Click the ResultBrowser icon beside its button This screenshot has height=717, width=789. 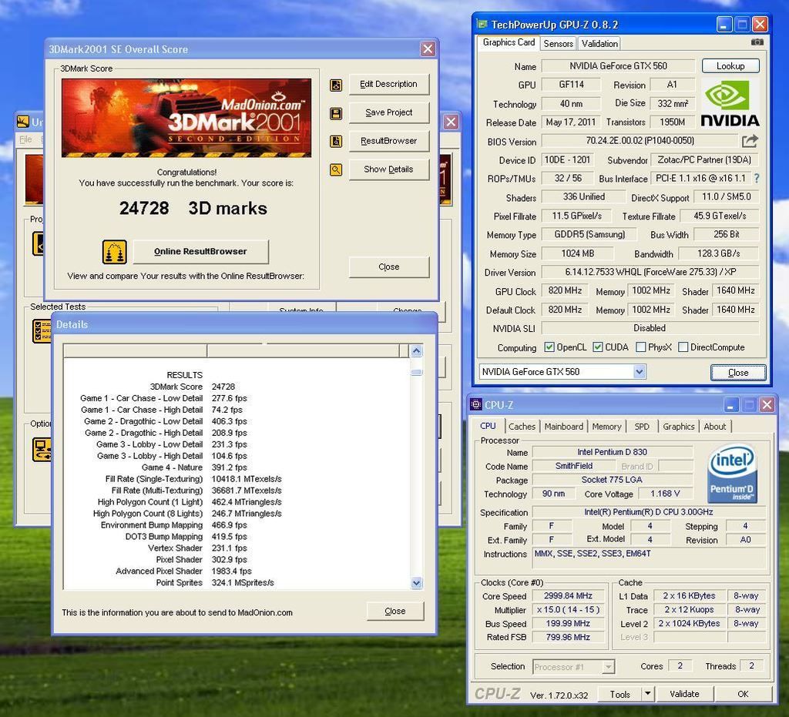[x=336, y=141]
